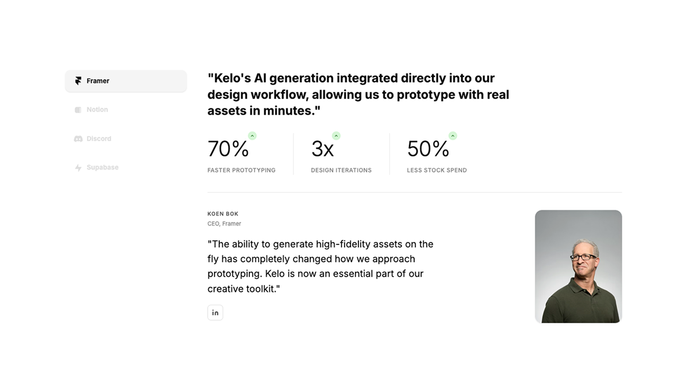Click the 3x design iterations stat
The image size is (696, 391).
click(322, 149)
